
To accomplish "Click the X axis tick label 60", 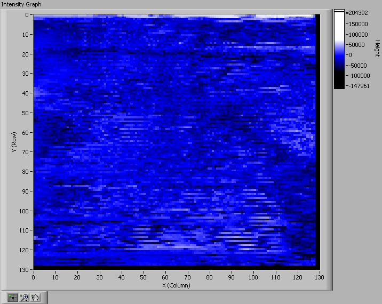I will (165, 277).
